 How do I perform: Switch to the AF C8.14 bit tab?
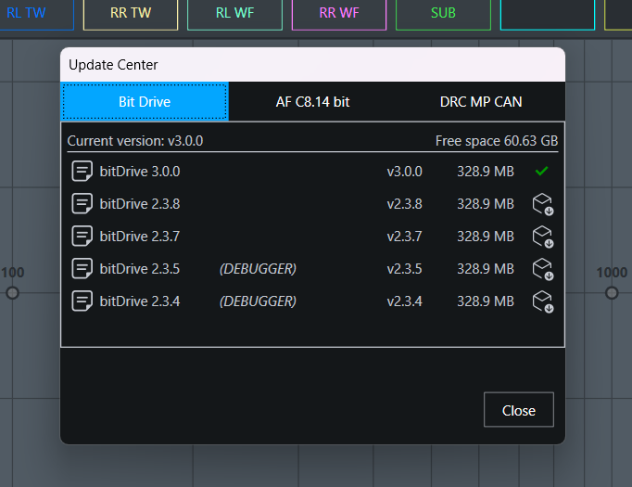pos(312,102)
